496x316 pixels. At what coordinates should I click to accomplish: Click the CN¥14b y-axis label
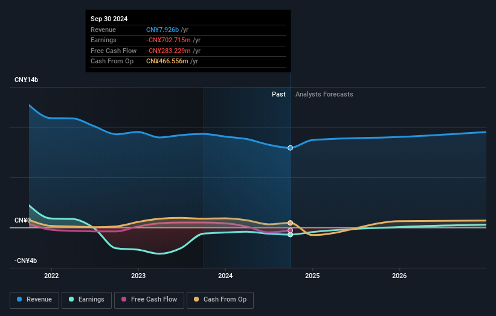26,80
